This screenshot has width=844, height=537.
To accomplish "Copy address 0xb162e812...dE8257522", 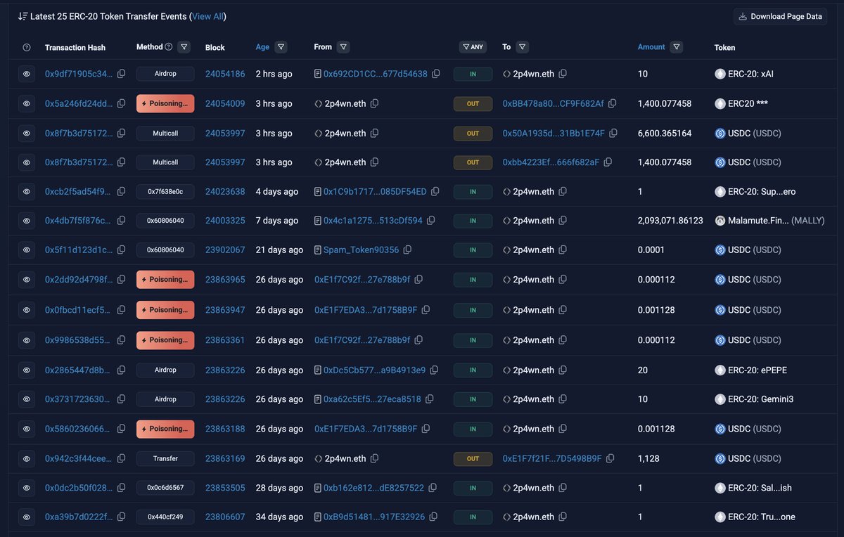I will (x=433, y=488).
